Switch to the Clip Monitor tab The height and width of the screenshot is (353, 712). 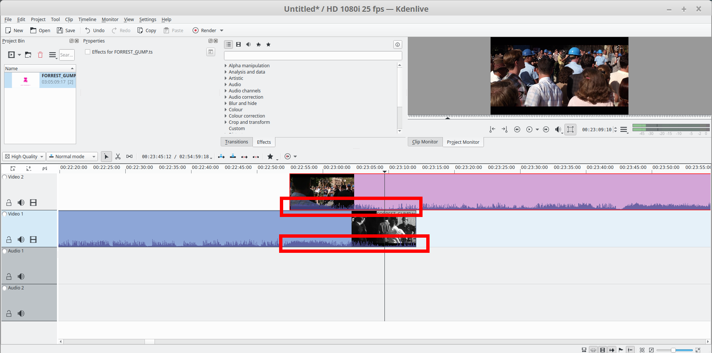tap(425, 142)
